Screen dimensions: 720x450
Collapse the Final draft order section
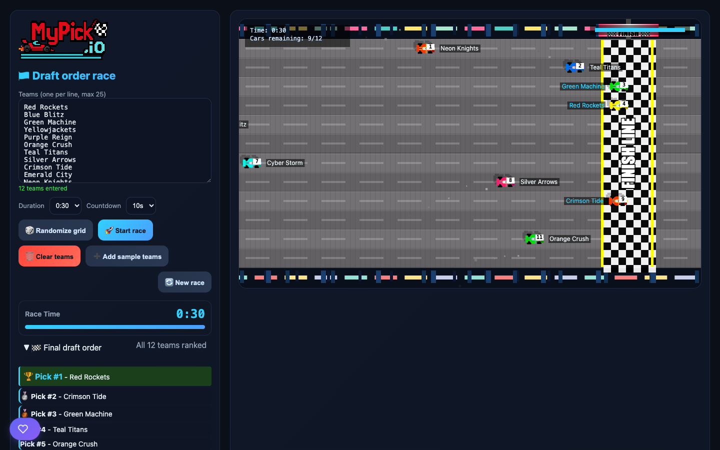26,347
